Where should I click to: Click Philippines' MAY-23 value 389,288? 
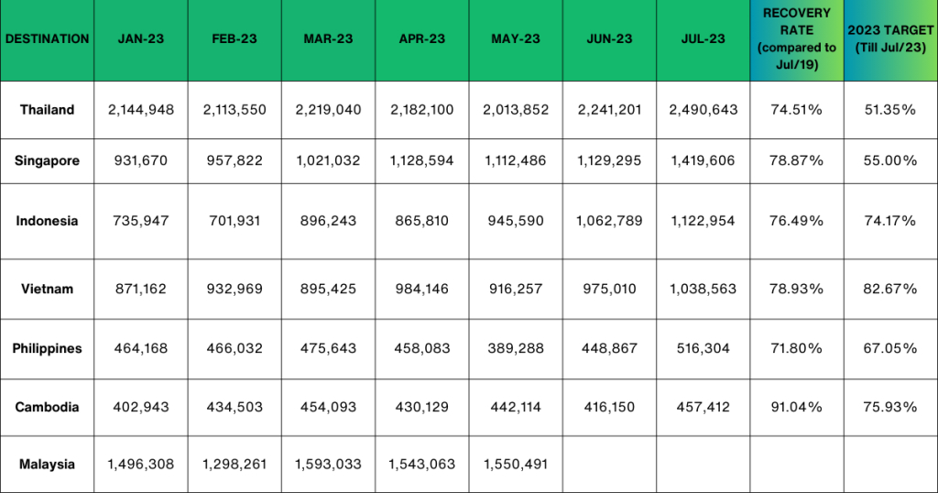515,348
